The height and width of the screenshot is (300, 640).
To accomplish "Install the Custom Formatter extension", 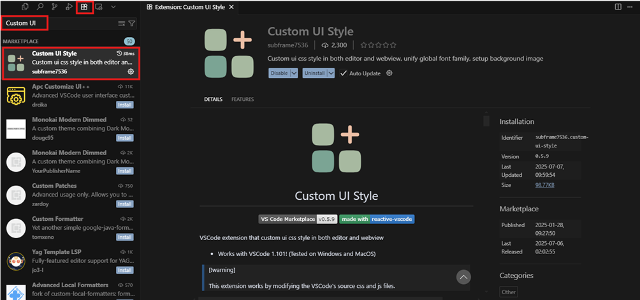I will tap(124, 237).
